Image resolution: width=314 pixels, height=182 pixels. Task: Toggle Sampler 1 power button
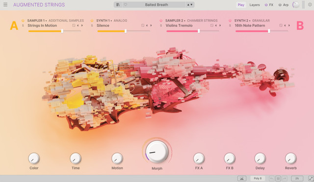coord(23,21)
